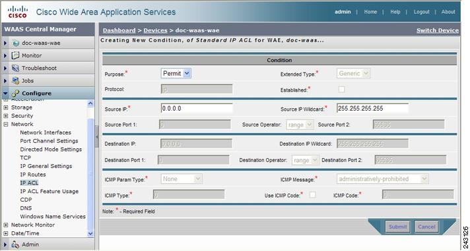
Task: Click the Jobs section icon
Action: 15,81
